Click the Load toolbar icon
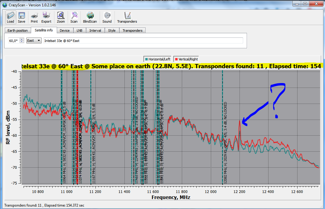 point(11,18)
